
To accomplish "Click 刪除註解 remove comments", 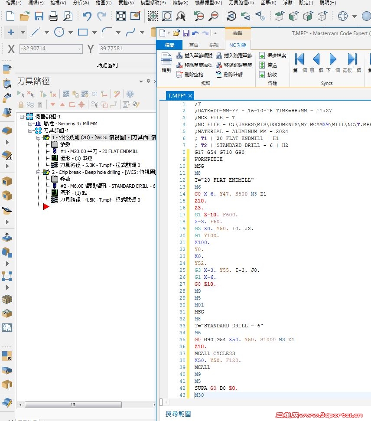I will pyautogui.click(x=229, y=75).
